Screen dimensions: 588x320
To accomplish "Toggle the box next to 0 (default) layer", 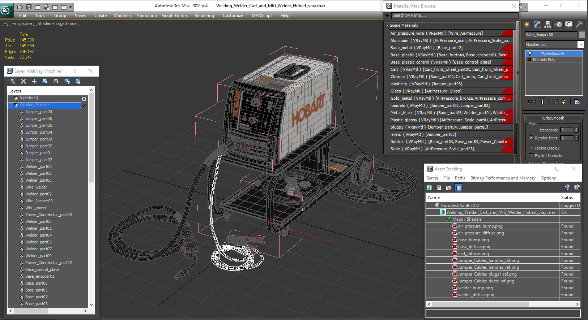I will coord(84,99).
